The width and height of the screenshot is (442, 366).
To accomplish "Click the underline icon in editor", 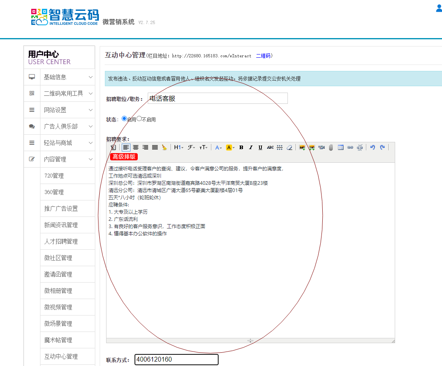I will [x=260, y=148].
